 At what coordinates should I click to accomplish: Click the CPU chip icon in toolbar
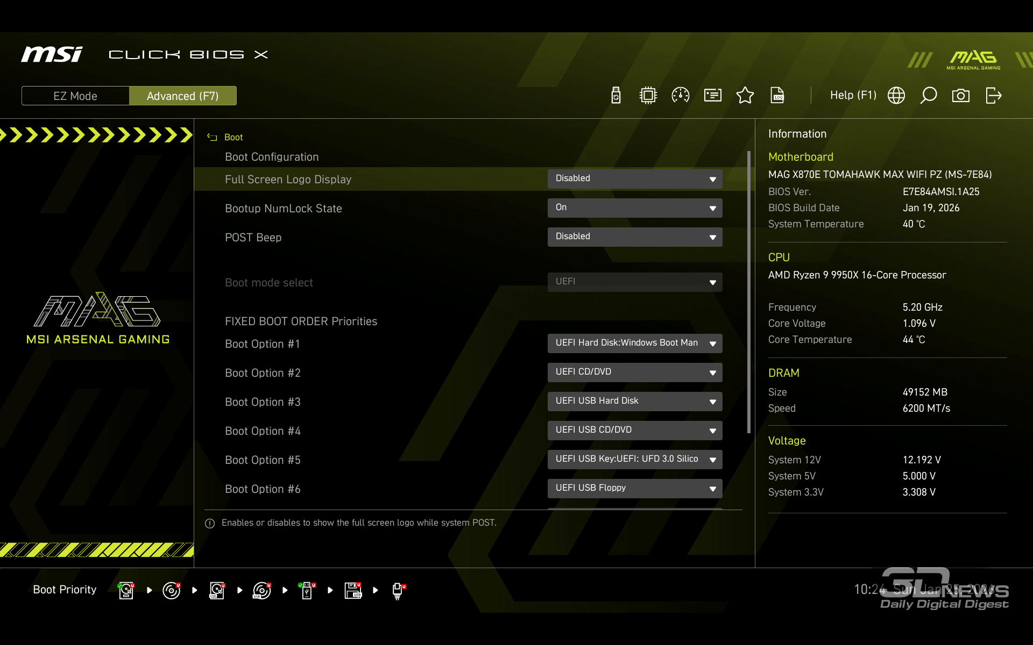[x=648, y=96]
